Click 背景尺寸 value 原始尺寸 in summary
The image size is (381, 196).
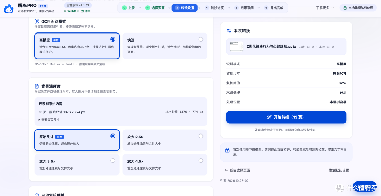[x=340, y=73]
